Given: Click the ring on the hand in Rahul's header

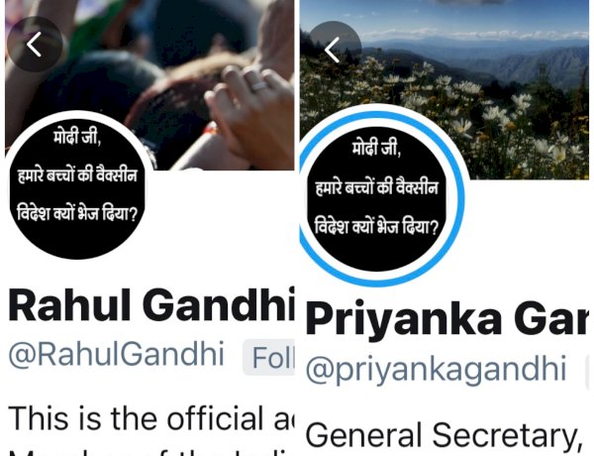Looking at the screenshot, I should click(x=259, y=85).
